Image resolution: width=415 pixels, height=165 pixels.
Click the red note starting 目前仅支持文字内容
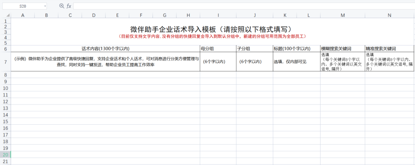(212, 36)
